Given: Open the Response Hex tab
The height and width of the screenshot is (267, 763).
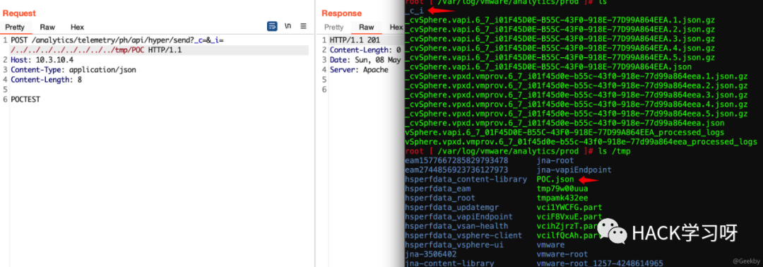Looking at the screenshot, I should coord(396,28).
